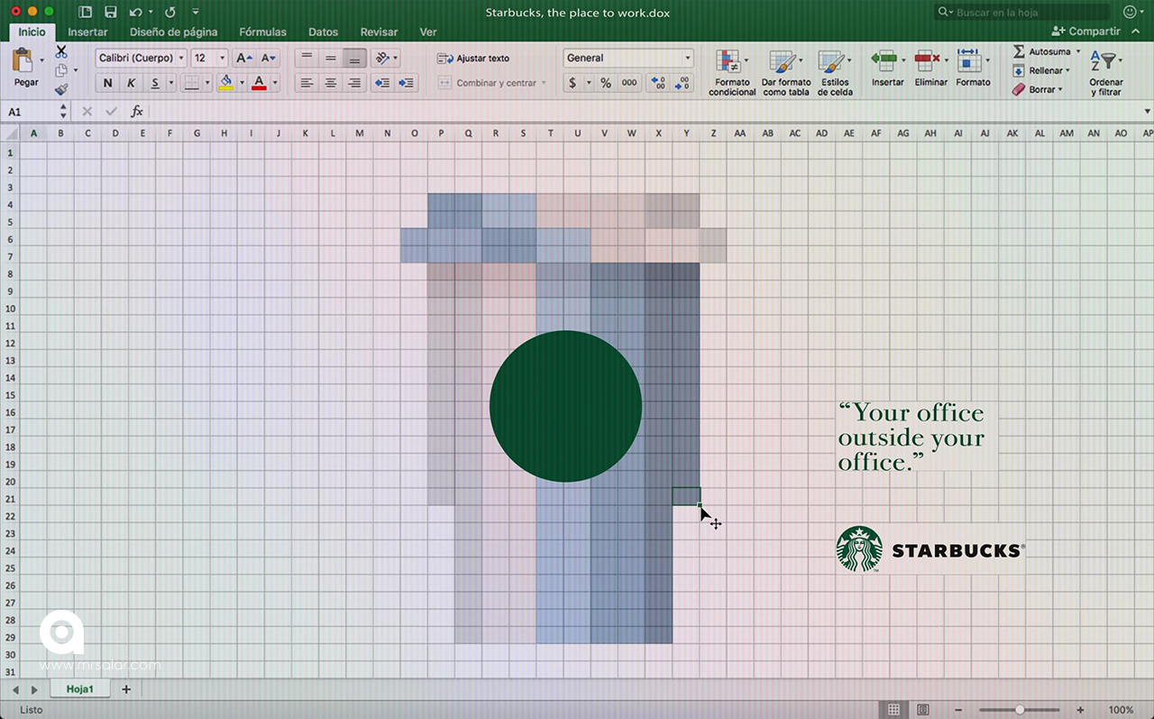Open the Calibri font dropdown
Viewport: 1154px width, 719px height.
[x=181, y=58]
